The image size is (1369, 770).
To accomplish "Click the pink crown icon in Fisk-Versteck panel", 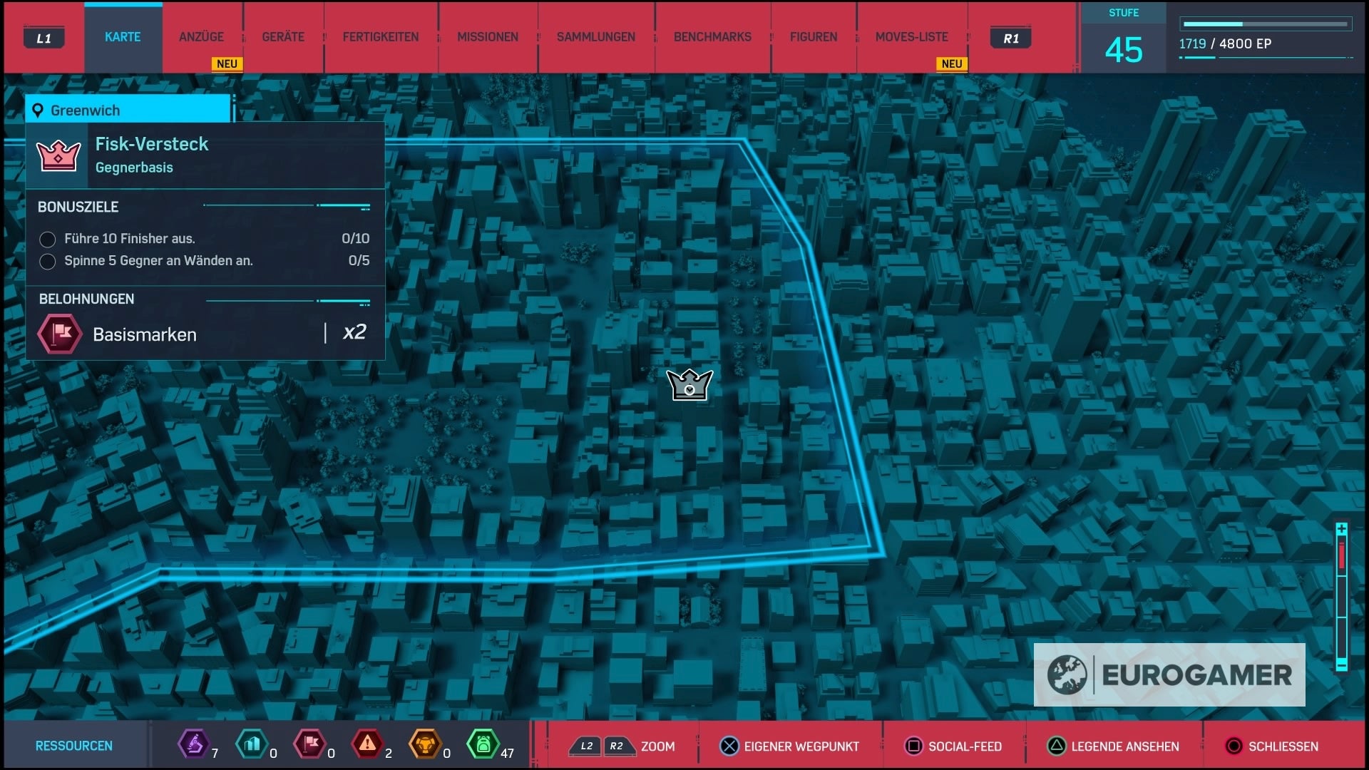I will tap(58, 155).
